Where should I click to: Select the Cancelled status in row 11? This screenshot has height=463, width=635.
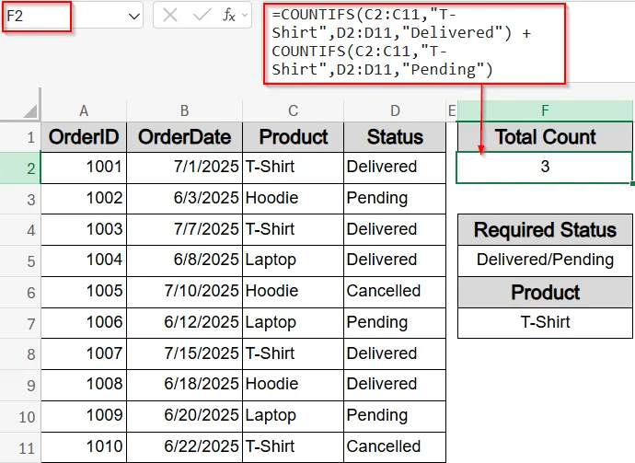tap(395, 447)
